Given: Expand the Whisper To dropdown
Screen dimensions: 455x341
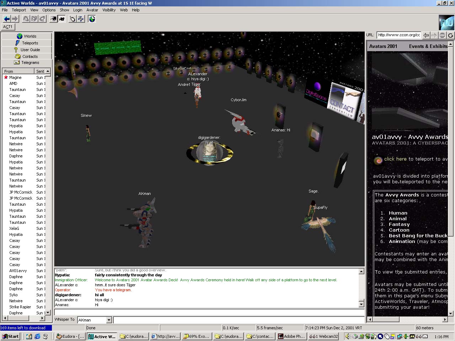Looking at the screenshot, I should pos(109,320).
